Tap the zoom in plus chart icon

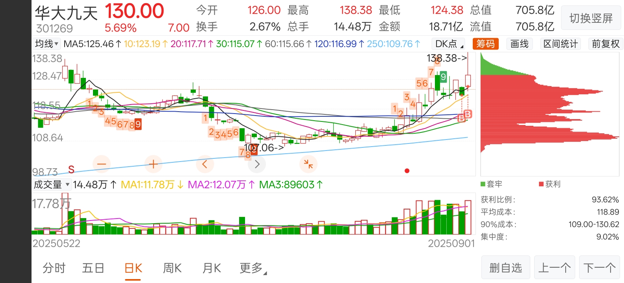point(154,164)
